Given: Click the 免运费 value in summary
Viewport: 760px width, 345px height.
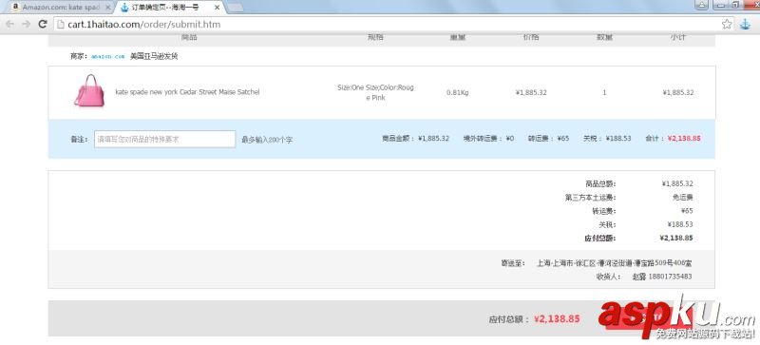Looking at the screenshot, I should (x=682, y=198).
